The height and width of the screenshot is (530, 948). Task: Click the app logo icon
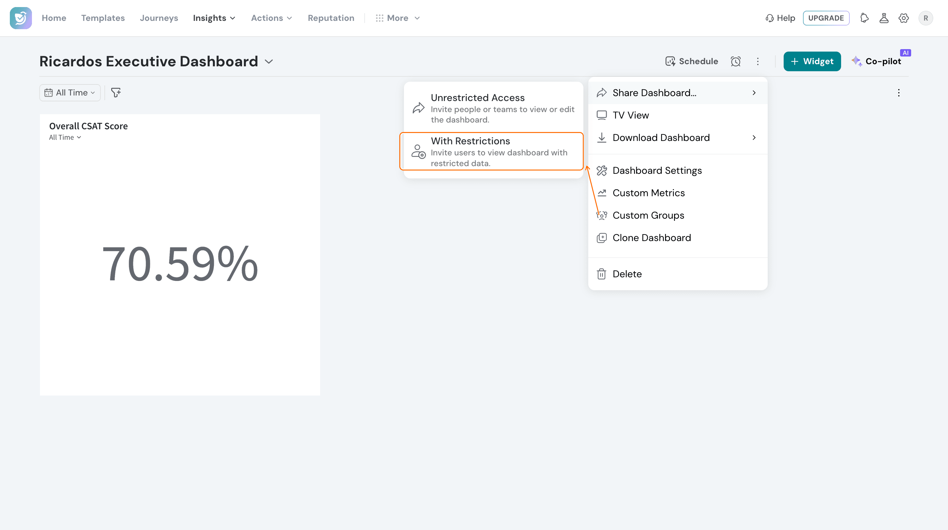click(x=21, y=18)
